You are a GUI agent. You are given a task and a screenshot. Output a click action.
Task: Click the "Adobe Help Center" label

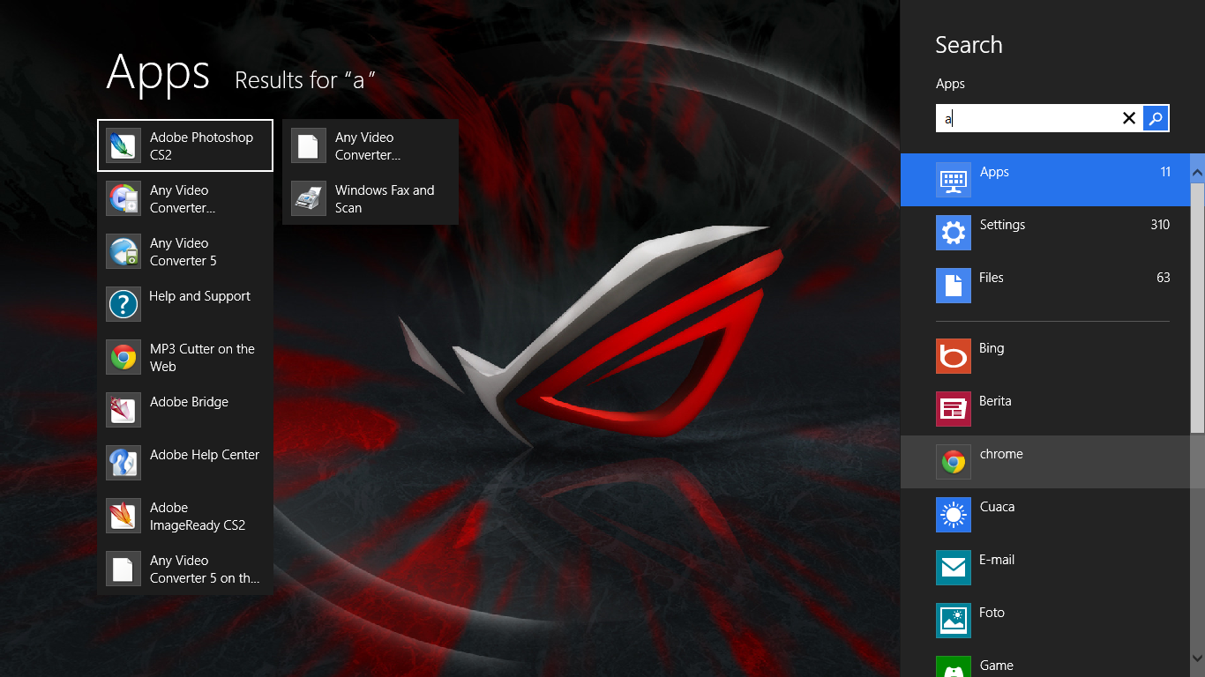[205, 455]
